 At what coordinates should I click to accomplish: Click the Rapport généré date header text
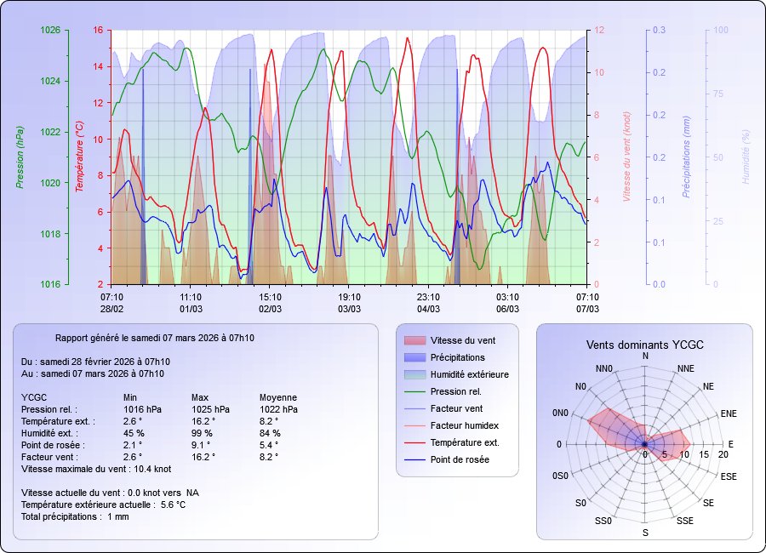(x=154, y=338)
